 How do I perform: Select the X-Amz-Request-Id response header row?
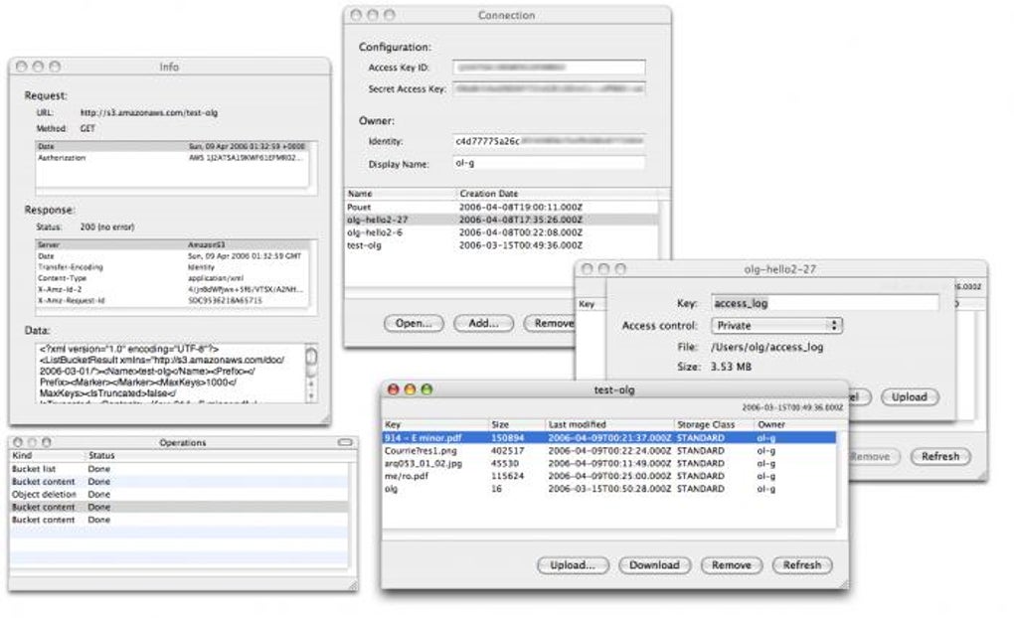tap(172, 301)
